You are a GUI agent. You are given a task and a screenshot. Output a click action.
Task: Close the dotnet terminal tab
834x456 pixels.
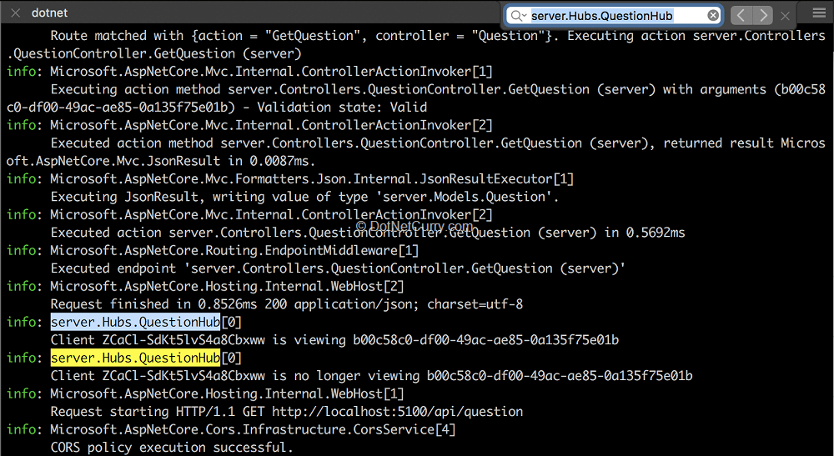coord(15,13)
